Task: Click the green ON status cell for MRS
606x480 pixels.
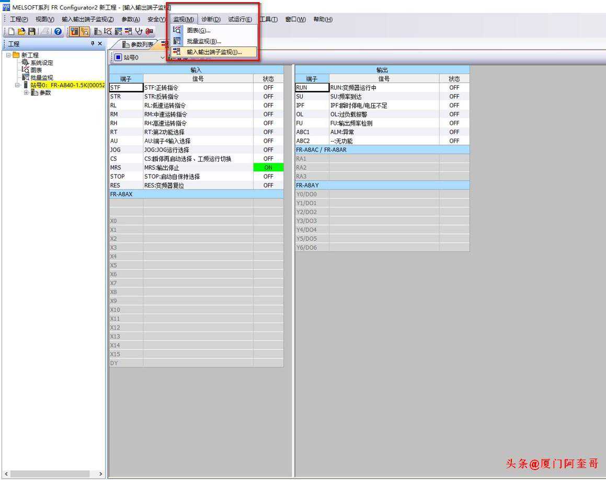Action: click(268, 168)
